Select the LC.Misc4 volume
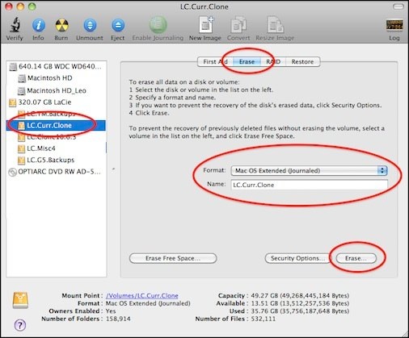This screenshot has height=338, width=409. click(x=41, y=148)
